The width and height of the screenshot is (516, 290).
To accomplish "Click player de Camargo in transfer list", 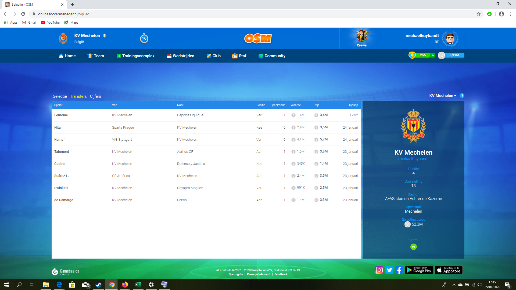I will 64,200.
